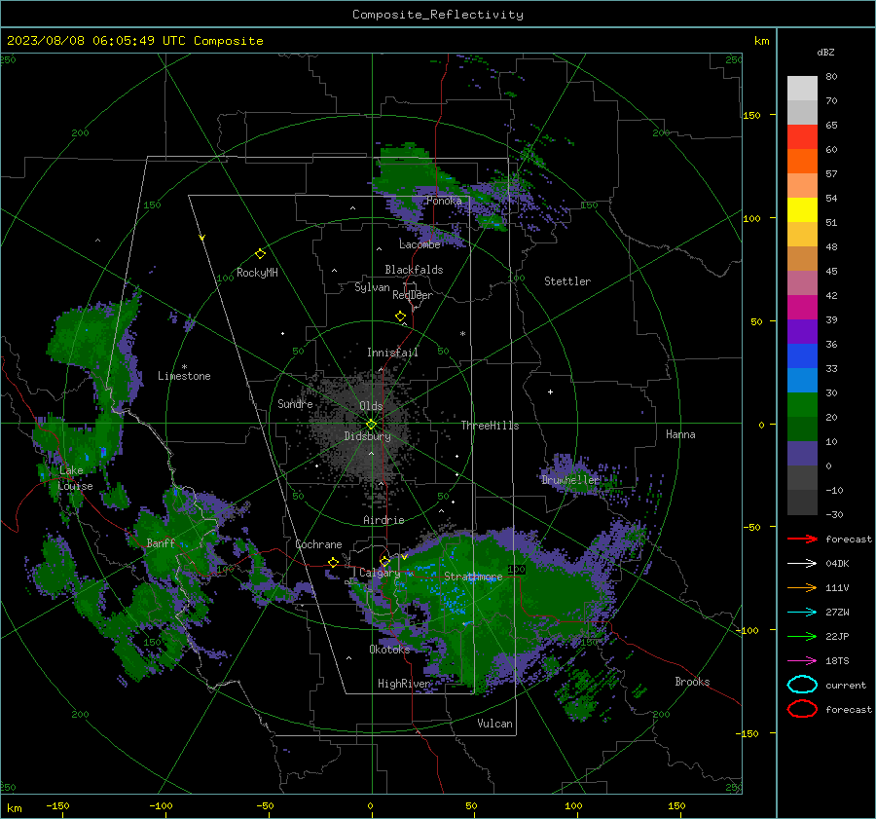Click the Banff city label
The width and height of the screenshot is (876, 819).
(x=161, y=542)
